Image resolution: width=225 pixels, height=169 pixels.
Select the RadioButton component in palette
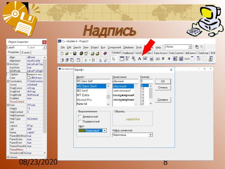[169, 59]
